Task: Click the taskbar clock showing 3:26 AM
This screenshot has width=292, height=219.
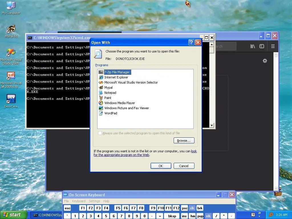Action: [281, 215]
